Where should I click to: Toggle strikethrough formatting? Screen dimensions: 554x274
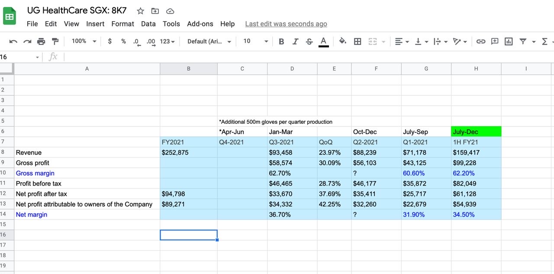(309, 41)
